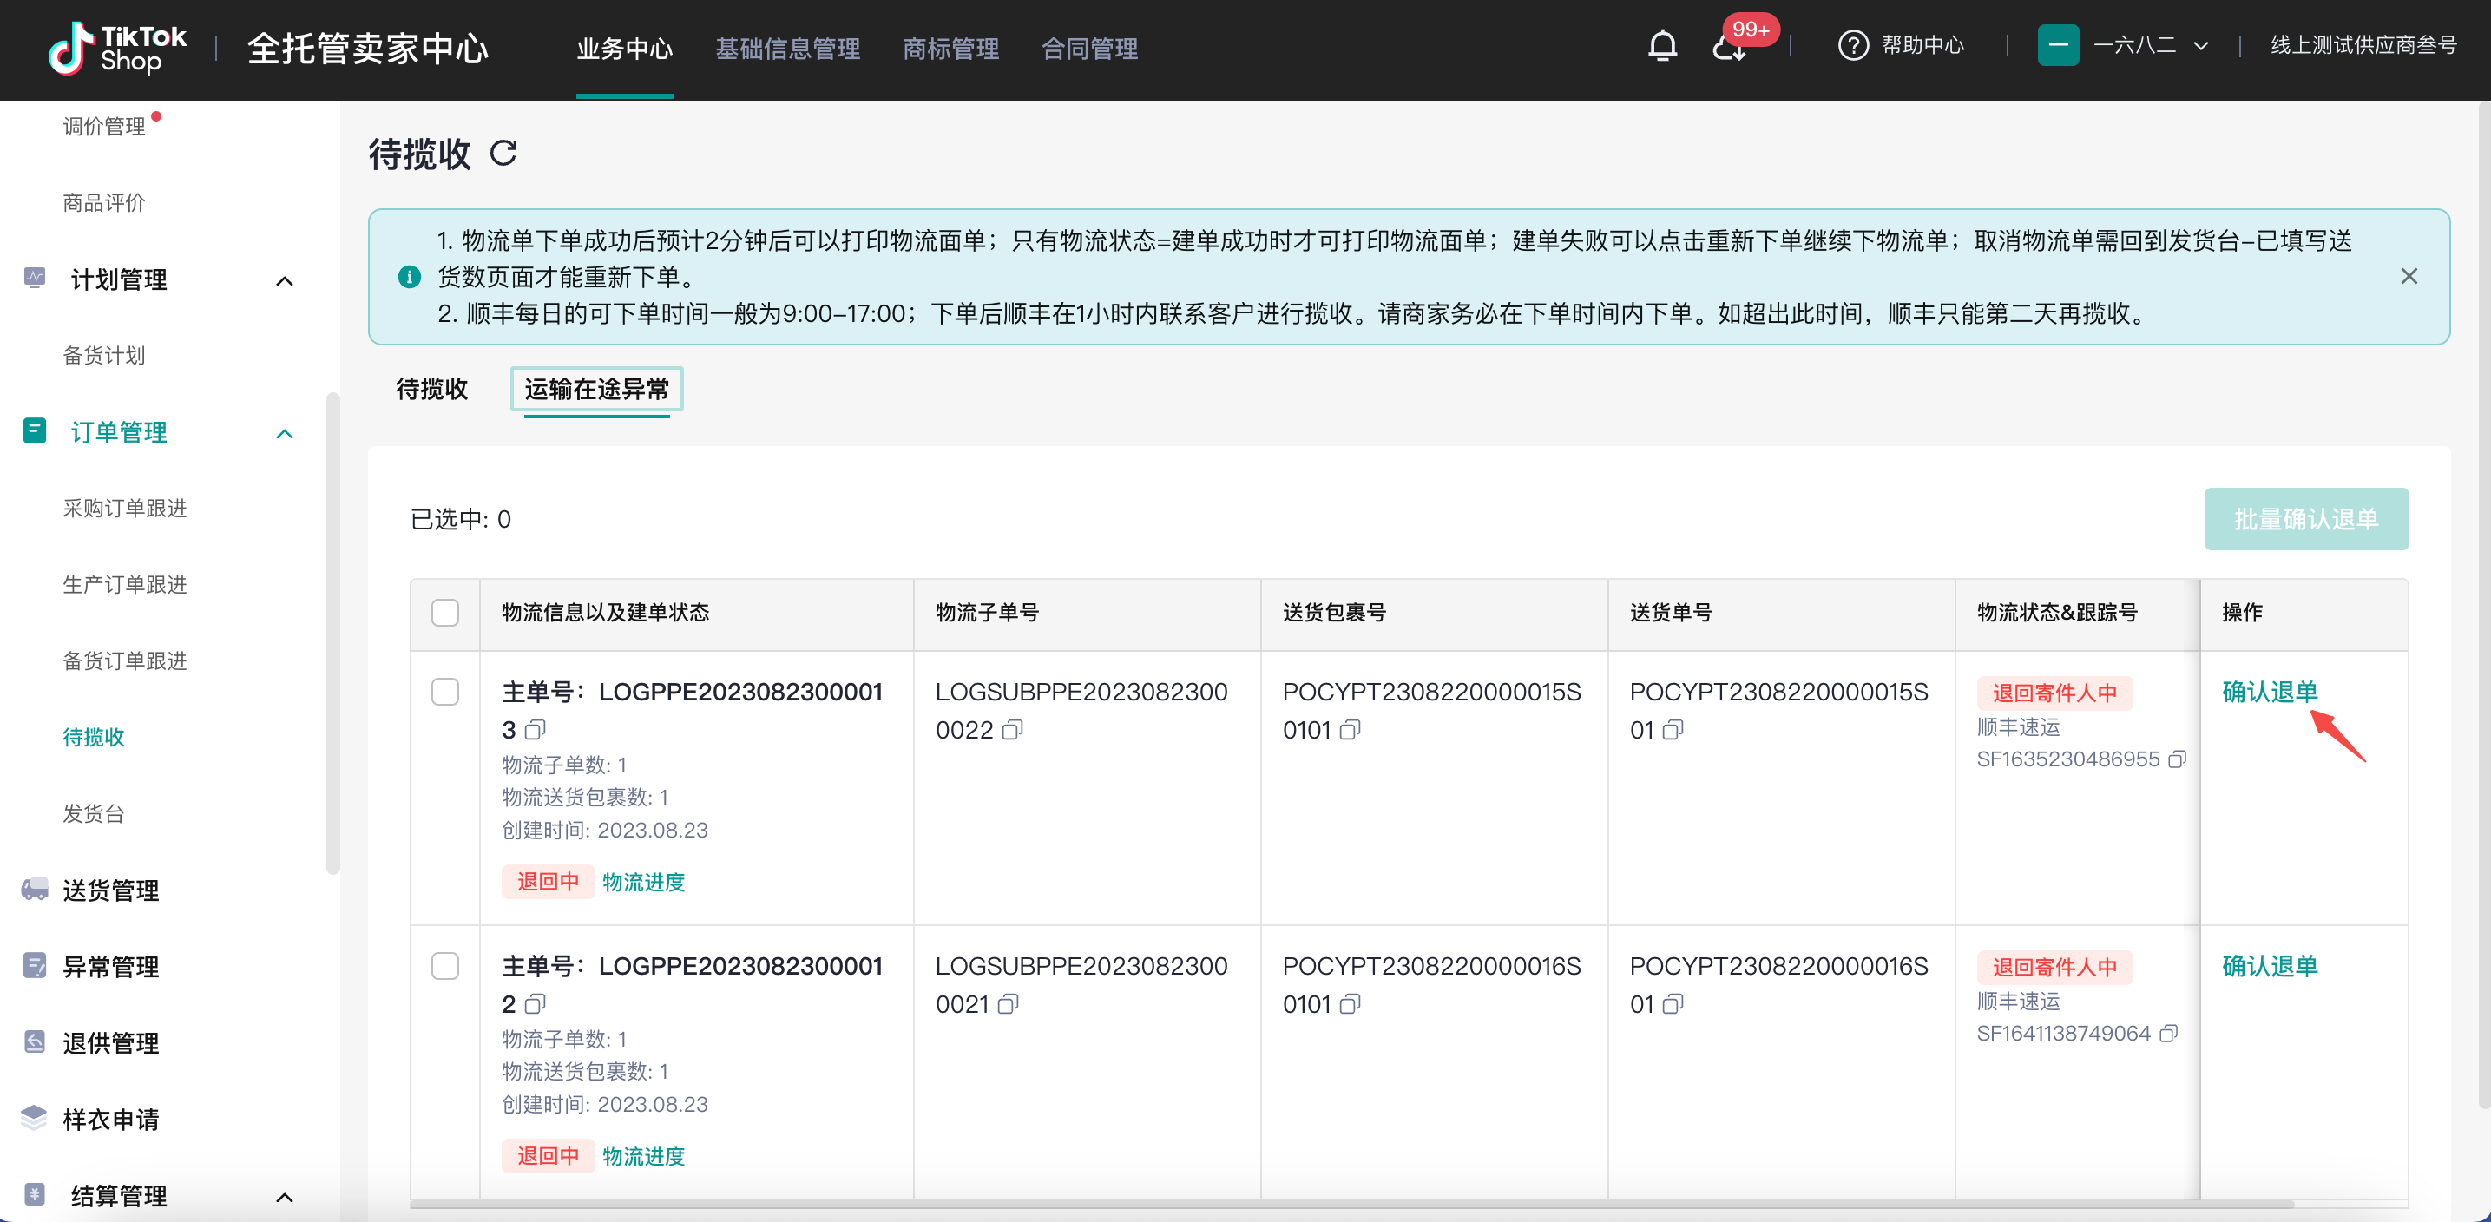The image size is (2491, 1222).
Task: Open the download center cloud icon
Action: [1728, 48]
